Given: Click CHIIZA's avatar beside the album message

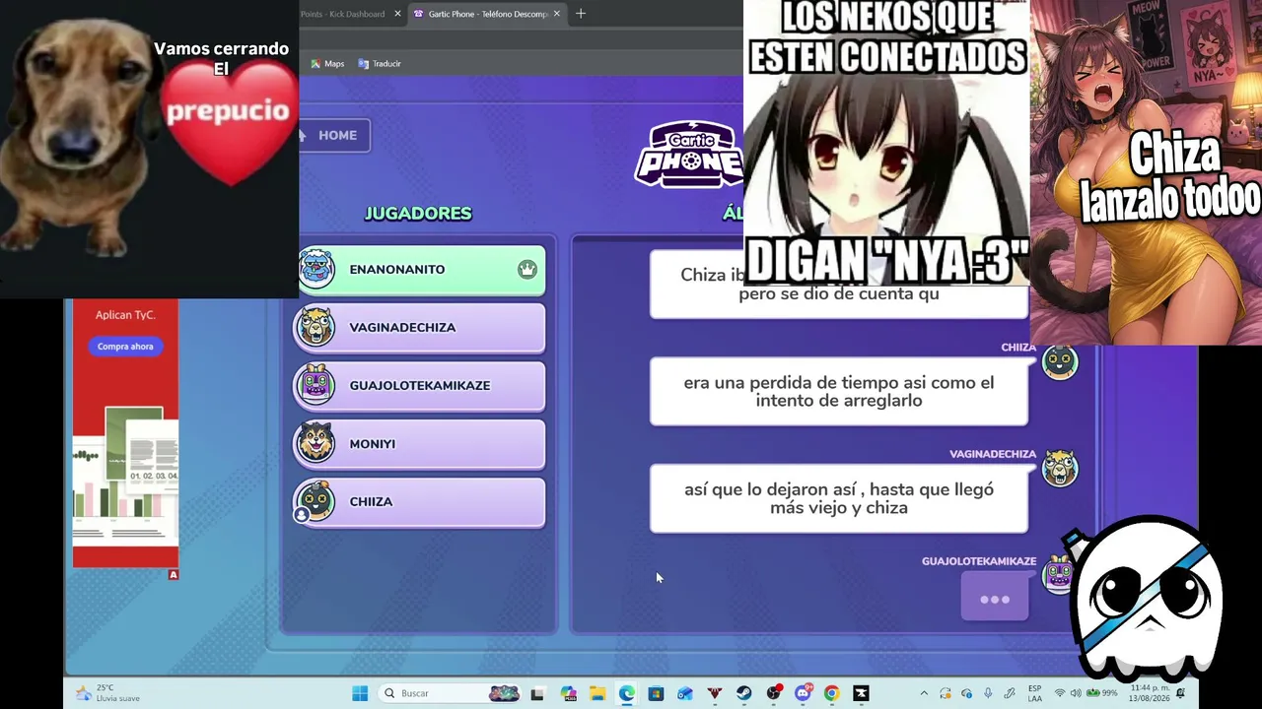Looking at the screenshot, I should (x=1061, y=362).
